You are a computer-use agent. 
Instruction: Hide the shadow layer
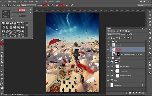[108, 50]
